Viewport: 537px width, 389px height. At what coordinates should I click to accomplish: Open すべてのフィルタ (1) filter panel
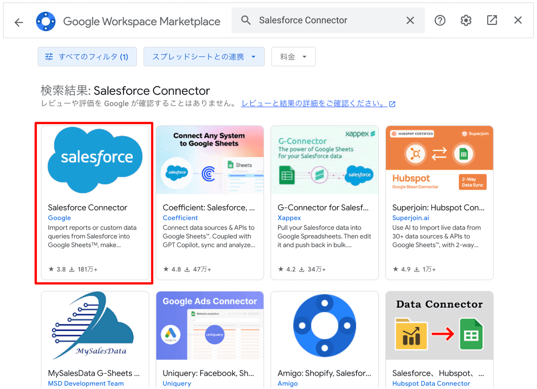87,57
